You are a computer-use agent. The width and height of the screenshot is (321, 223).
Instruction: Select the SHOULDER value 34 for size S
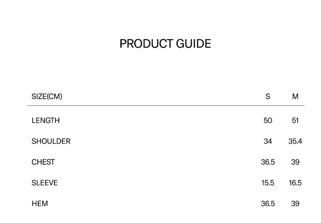[268, 141]
